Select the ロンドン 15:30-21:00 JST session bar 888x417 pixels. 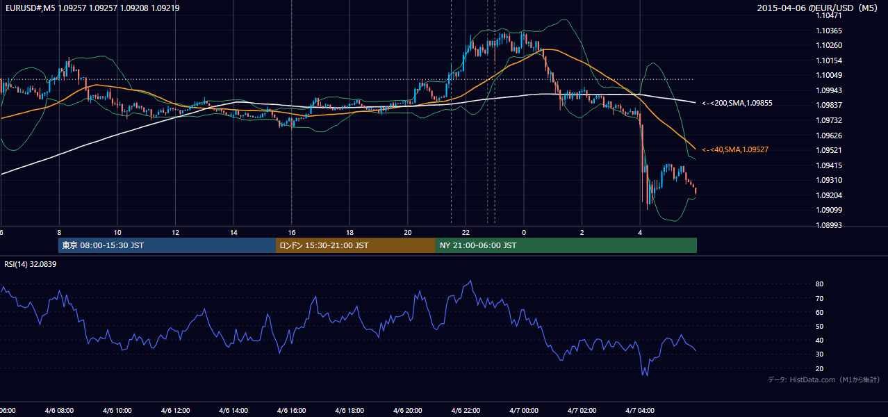(356, 245)
